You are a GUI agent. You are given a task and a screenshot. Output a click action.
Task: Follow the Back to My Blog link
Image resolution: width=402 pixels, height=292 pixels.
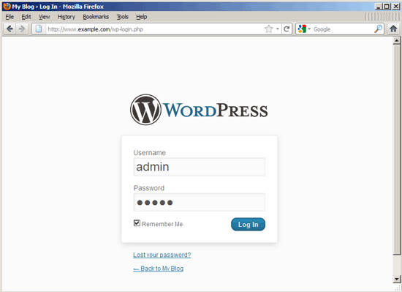click(x=158, y=269)
